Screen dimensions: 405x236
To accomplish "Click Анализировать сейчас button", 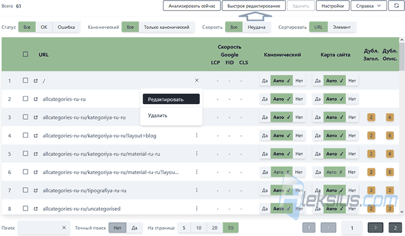I will pyautogui.click(x=192, y=6).
